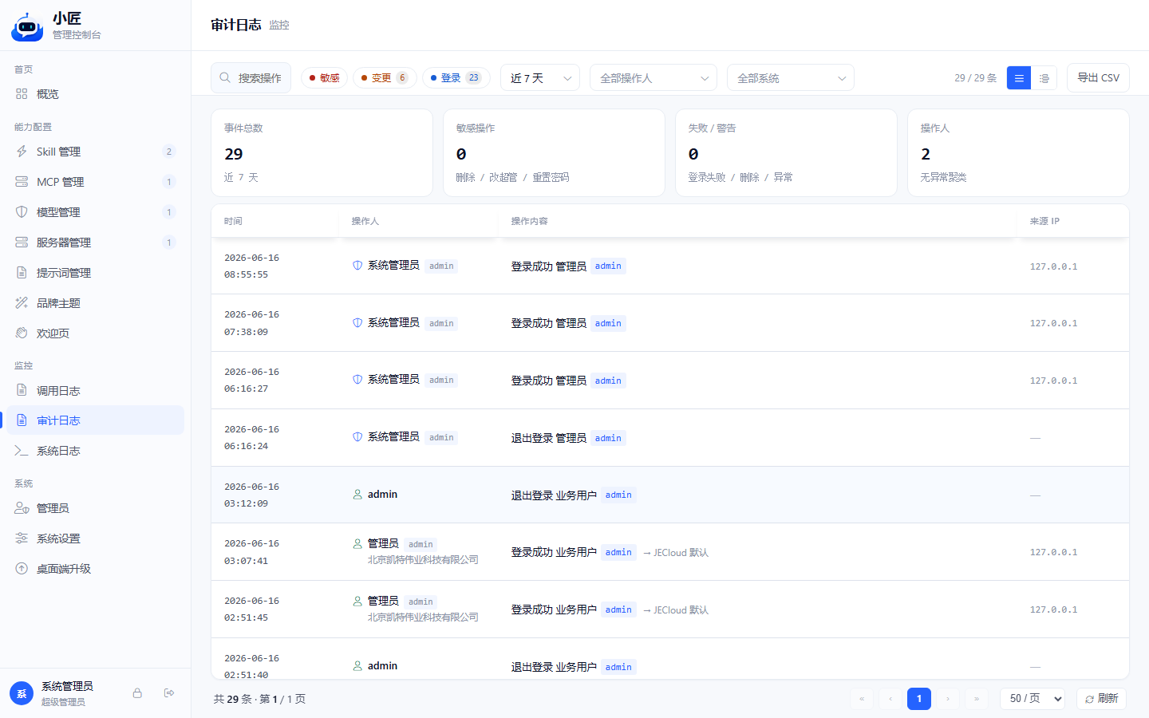Open 提示词管理 page
The image size is (1149, 718).
point(96,273)
